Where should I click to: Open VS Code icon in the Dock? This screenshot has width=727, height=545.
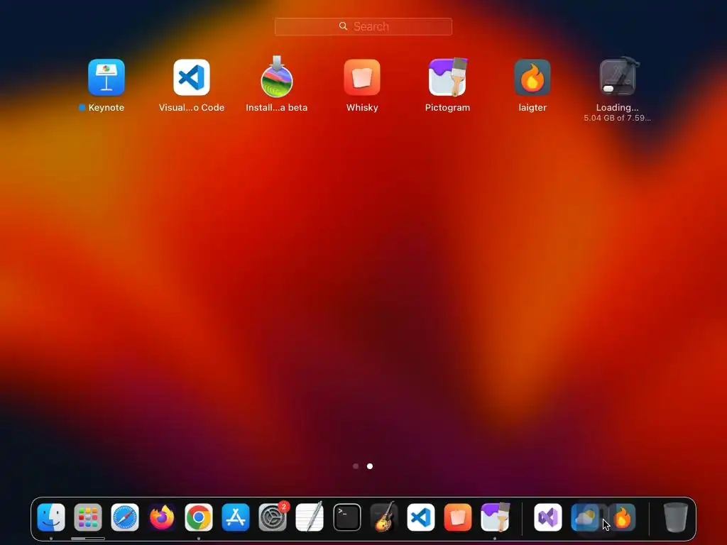pyautogui.click(x=420, y=517)
